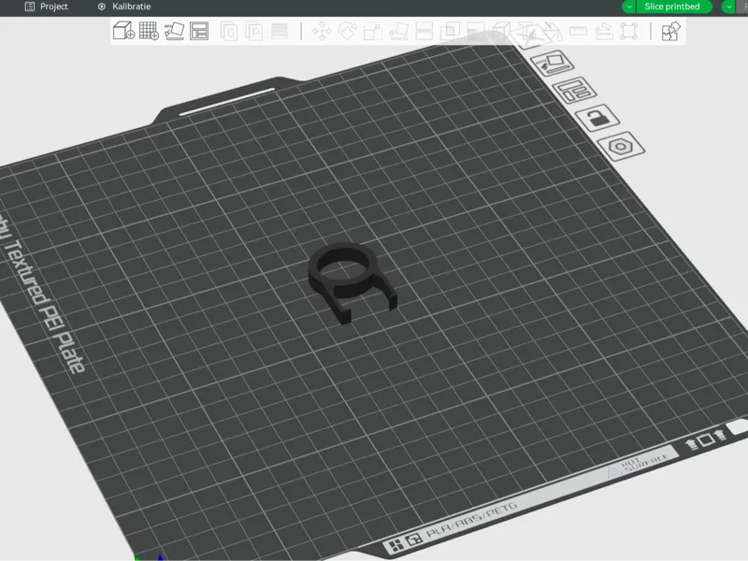The width and height of the screenshot is (748, 561).
Task: Open plate settings hexagon icon
Action: [621, 146]
